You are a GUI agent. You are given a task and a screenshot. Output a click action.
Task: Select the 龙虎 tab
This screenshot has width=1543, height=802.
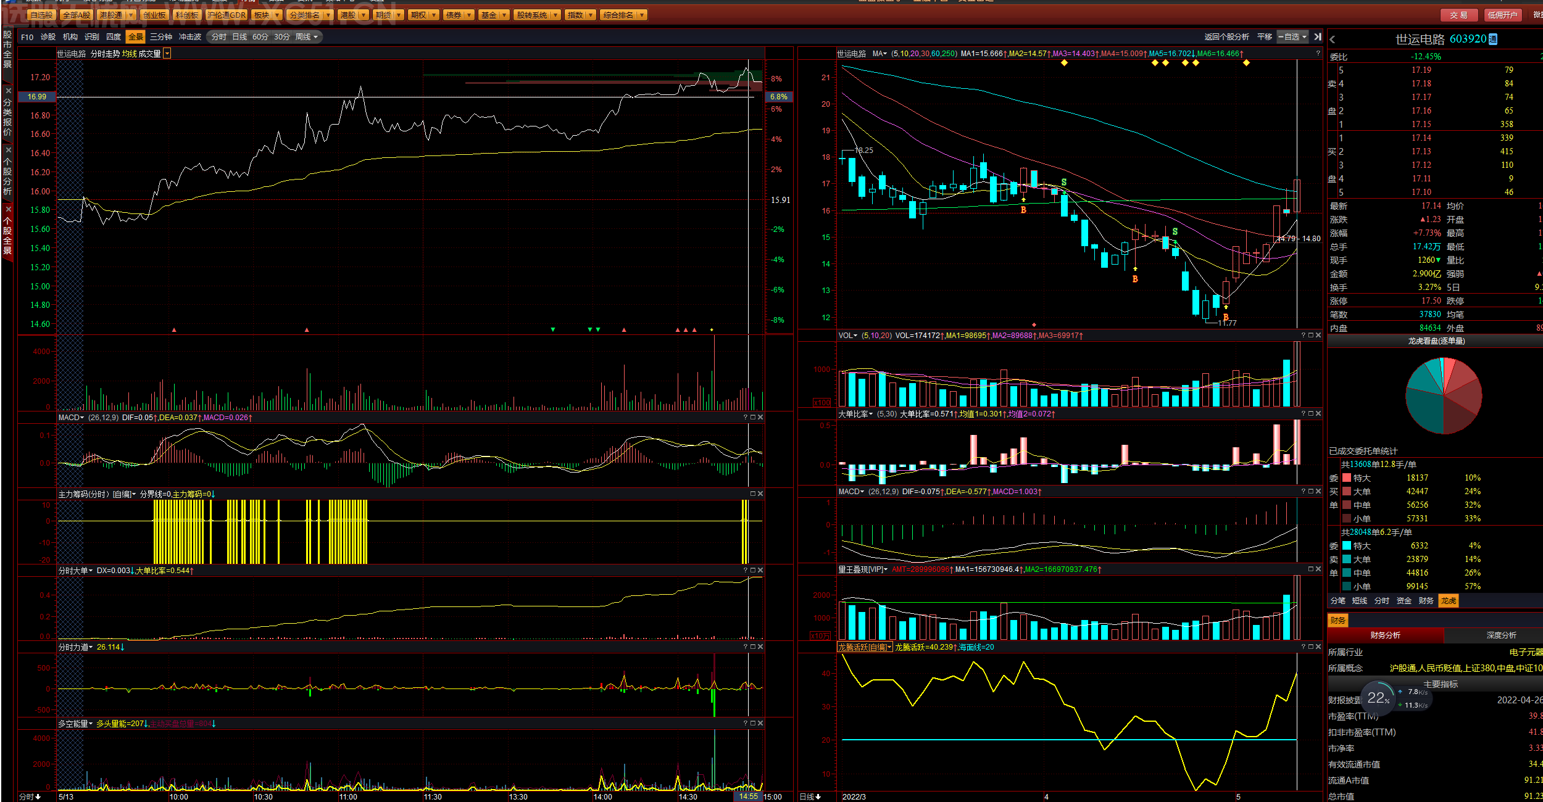[x=1449, y=601]
